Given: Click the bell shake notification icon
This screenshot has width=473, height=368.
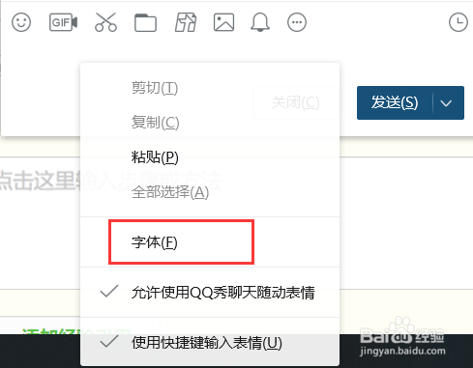Looking at the screenshot, I should (260, 22).
